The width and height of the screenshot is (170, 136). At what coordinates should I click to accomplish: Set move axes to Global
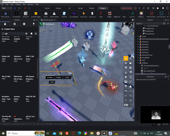pyautogui.click(x=50, y=78)
